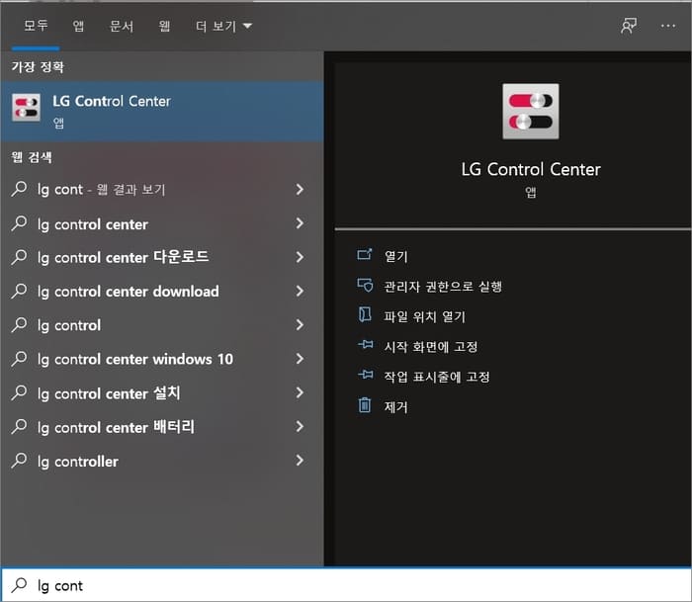Click the file location folder icon
Image resolution: width=692 pixels, height=602 pixels.
365,314
